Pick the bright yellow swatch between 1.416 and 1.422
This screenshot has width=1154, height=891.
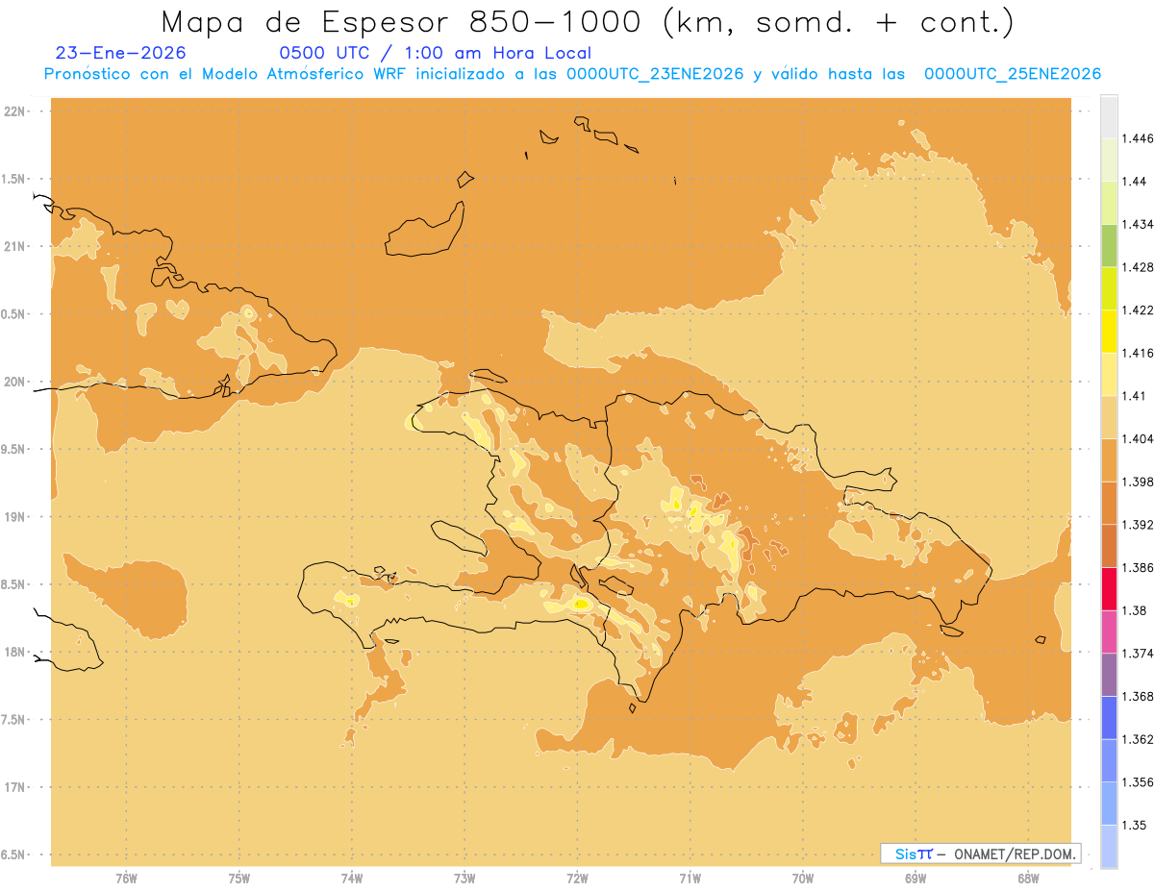coord(1109,331)
